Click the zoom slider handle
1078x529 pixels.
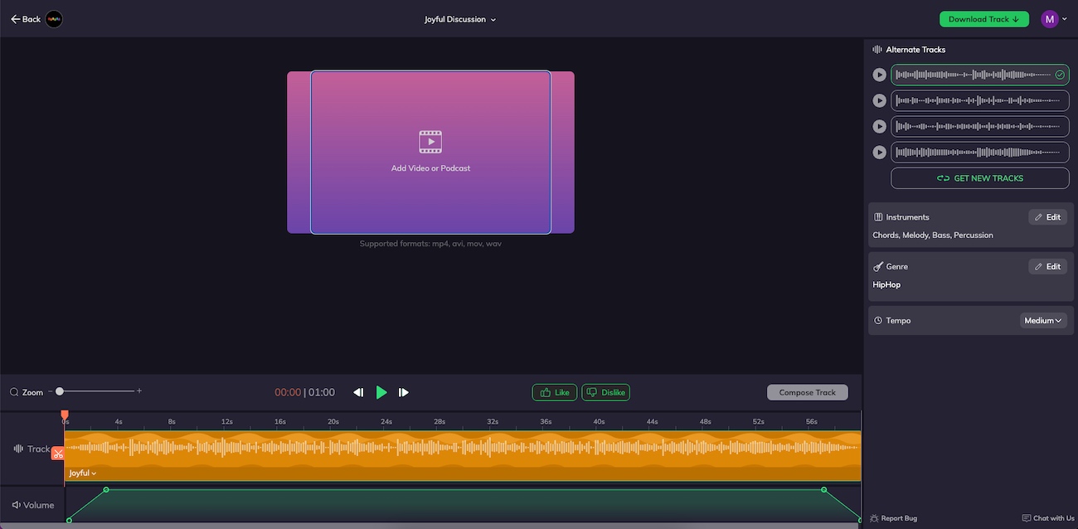60,391
